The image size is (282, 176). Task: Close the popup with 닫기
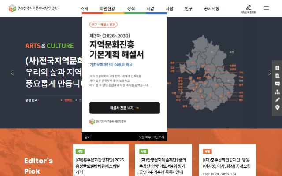tap(88, 137)
